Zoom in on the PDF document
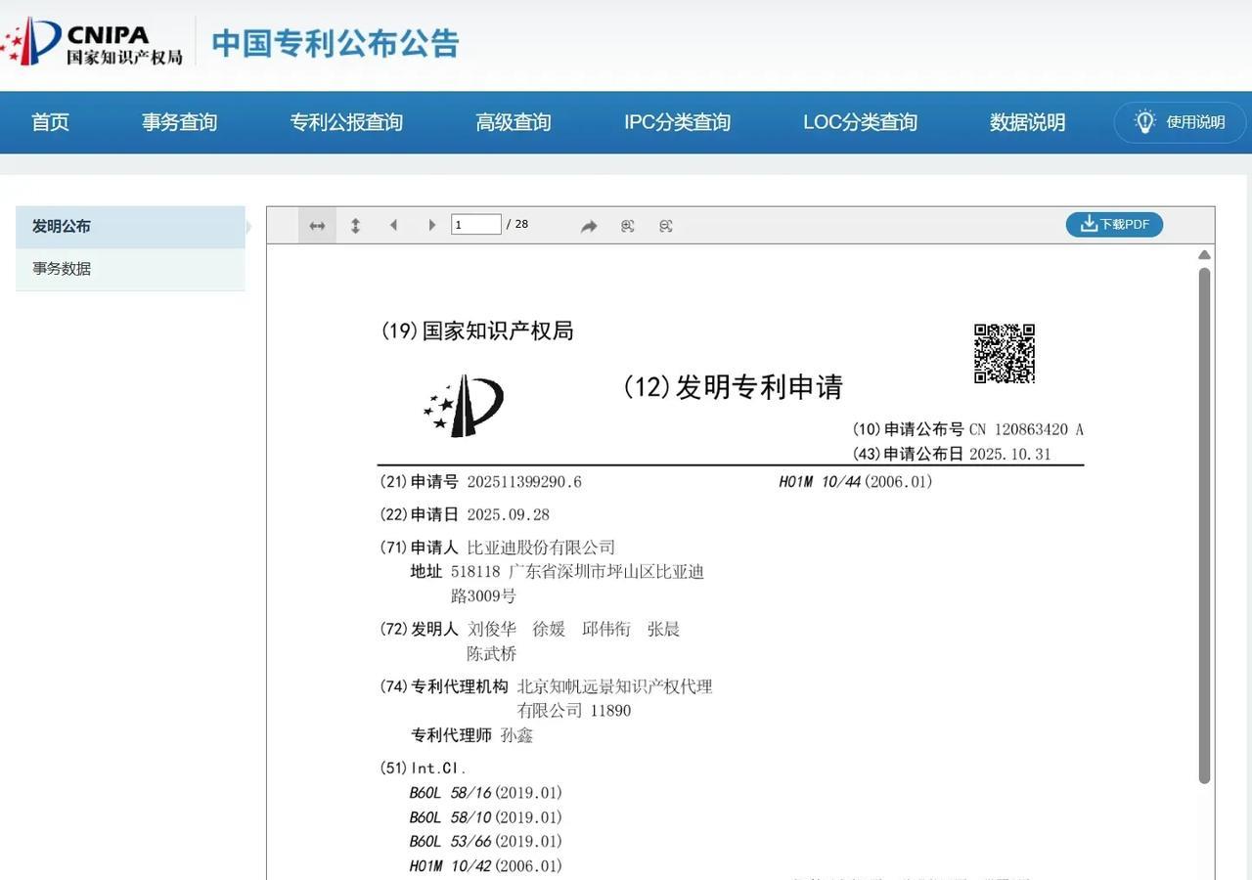Screen dimensions: 1252x880 coord(628,226)
